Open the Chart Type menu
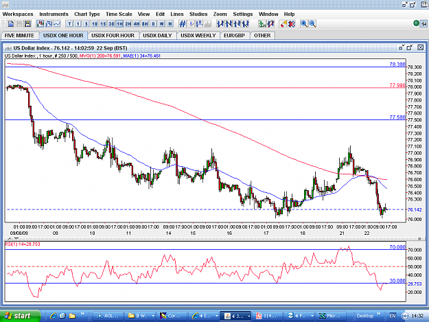 coord(86,14)
